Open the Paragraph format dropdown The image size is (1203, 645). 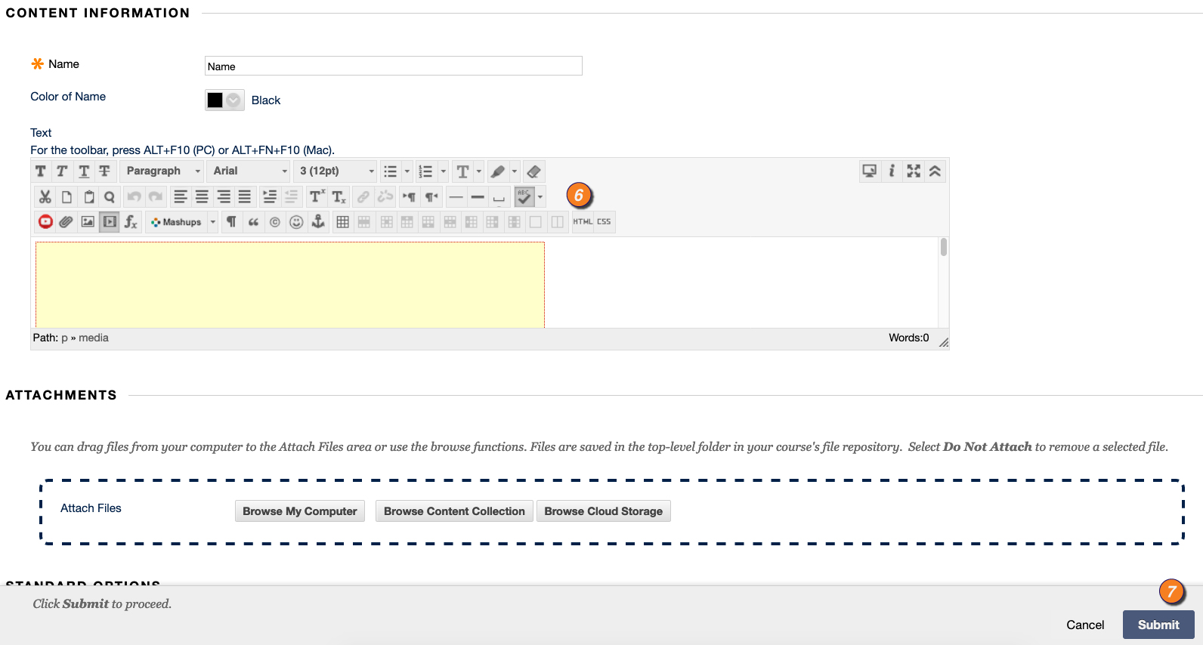click(162, 171)
